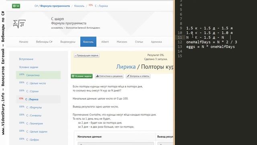Click the green 54 counter badge

point(16,6)
